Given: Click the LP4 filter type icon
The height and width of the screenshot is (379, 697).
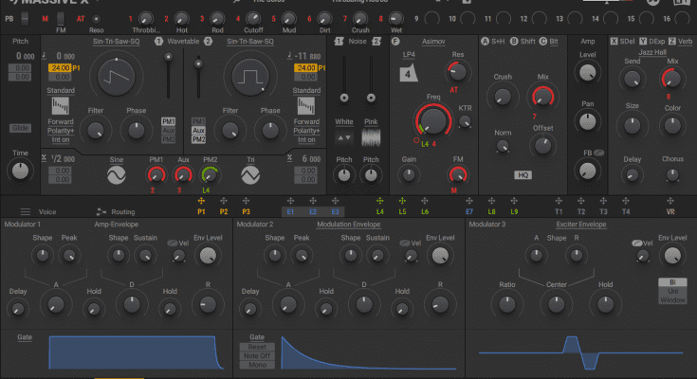Looking at the screenshot, I should [x=406, y=76].
